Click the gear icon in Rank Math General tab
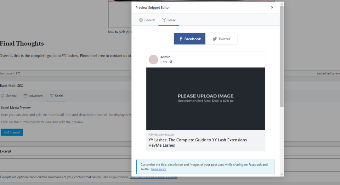The image size is (340, 185). [3, 96]
